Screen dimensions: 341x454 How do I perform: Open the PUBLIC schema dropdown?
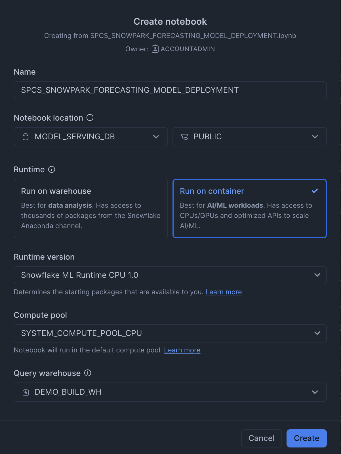(249, 137)
